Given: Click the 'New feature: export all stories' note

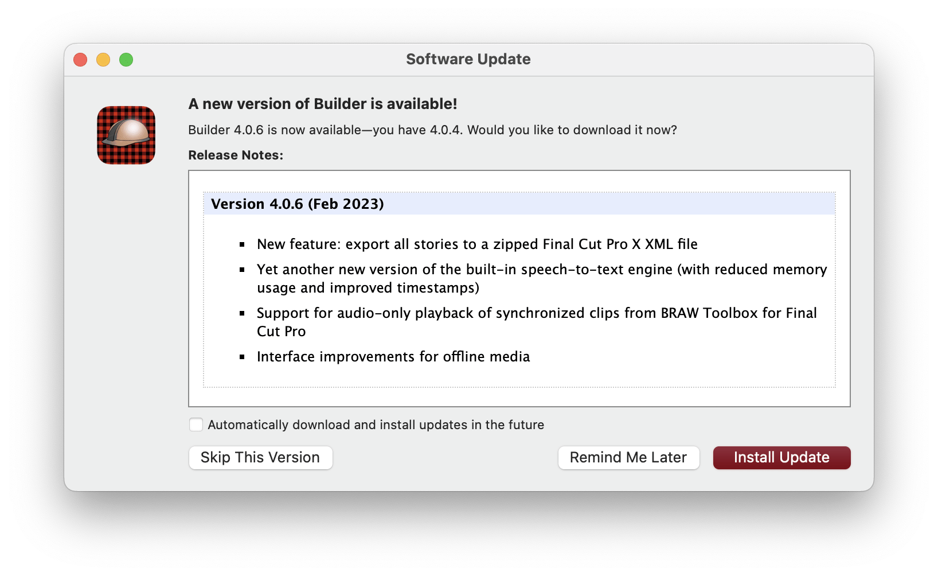Looking at the screenshot, I should click(x=477, y=244).
